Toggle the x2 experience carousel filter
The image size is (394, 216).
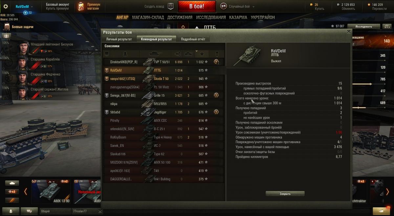(x=12, y=191)
